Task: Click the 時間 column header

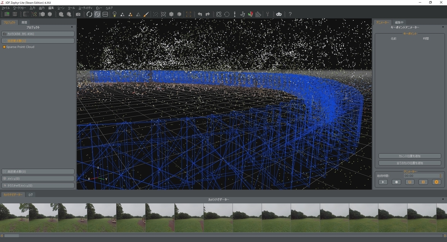Action: (x=426, y=39)
